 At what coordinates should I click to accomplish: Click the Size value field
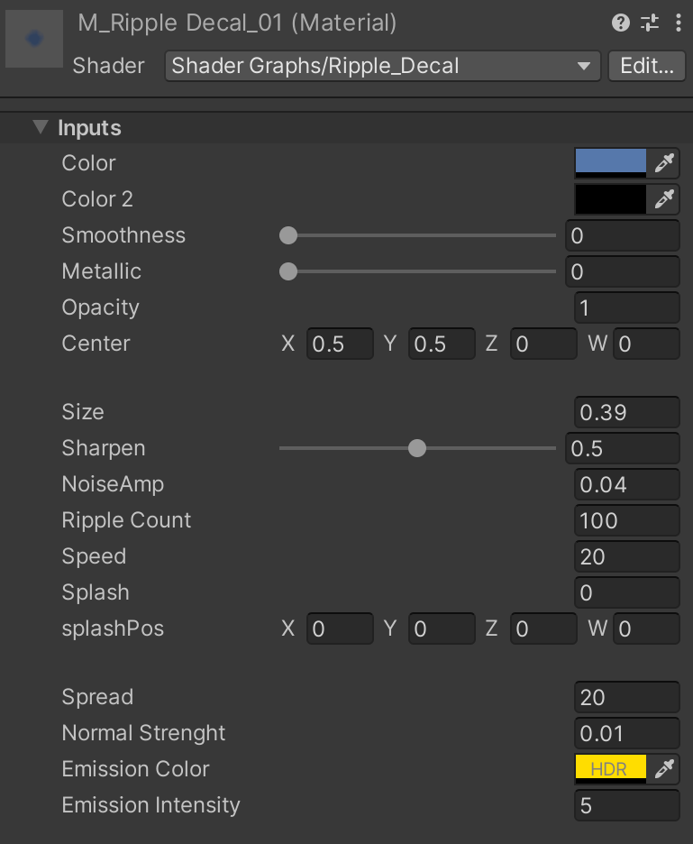(626, 412)
